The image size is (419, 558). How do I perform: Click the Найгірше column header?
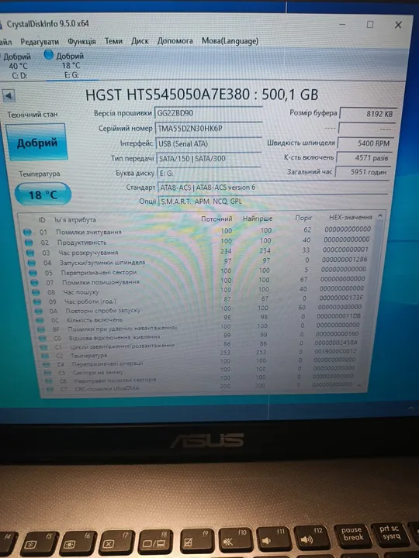[258, 218]
